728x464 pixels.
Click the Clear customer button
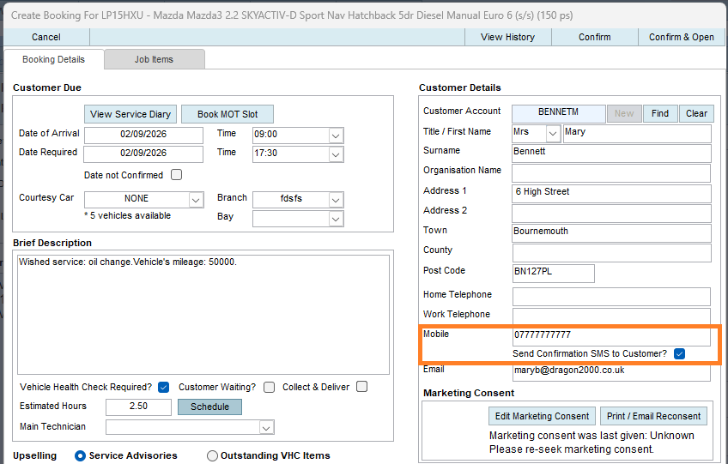(696, 114)
